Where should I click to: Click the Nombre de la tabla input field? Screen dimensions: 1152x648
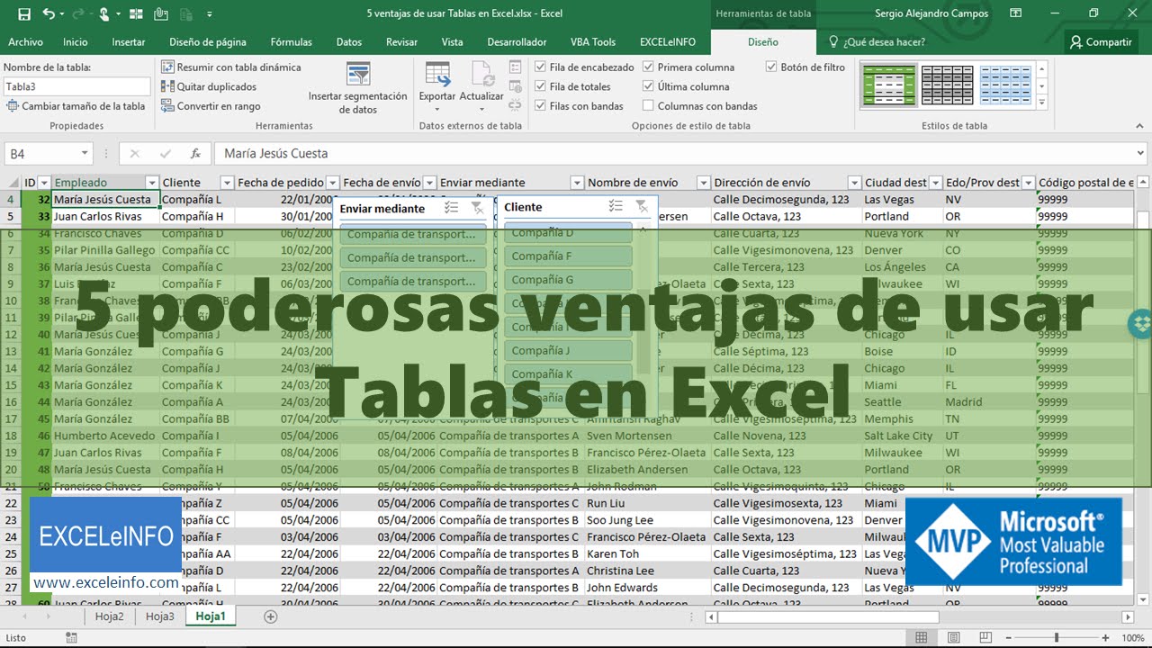pyautogui.click(x=77, y=86)
